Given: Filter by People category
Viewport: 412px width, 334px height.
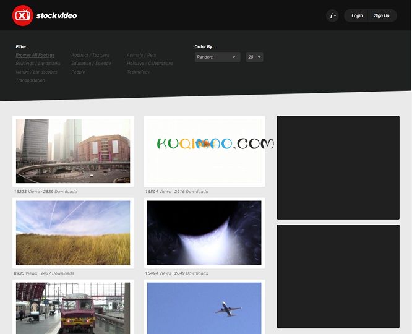Looking at the screenshot, I should (78, 72).
